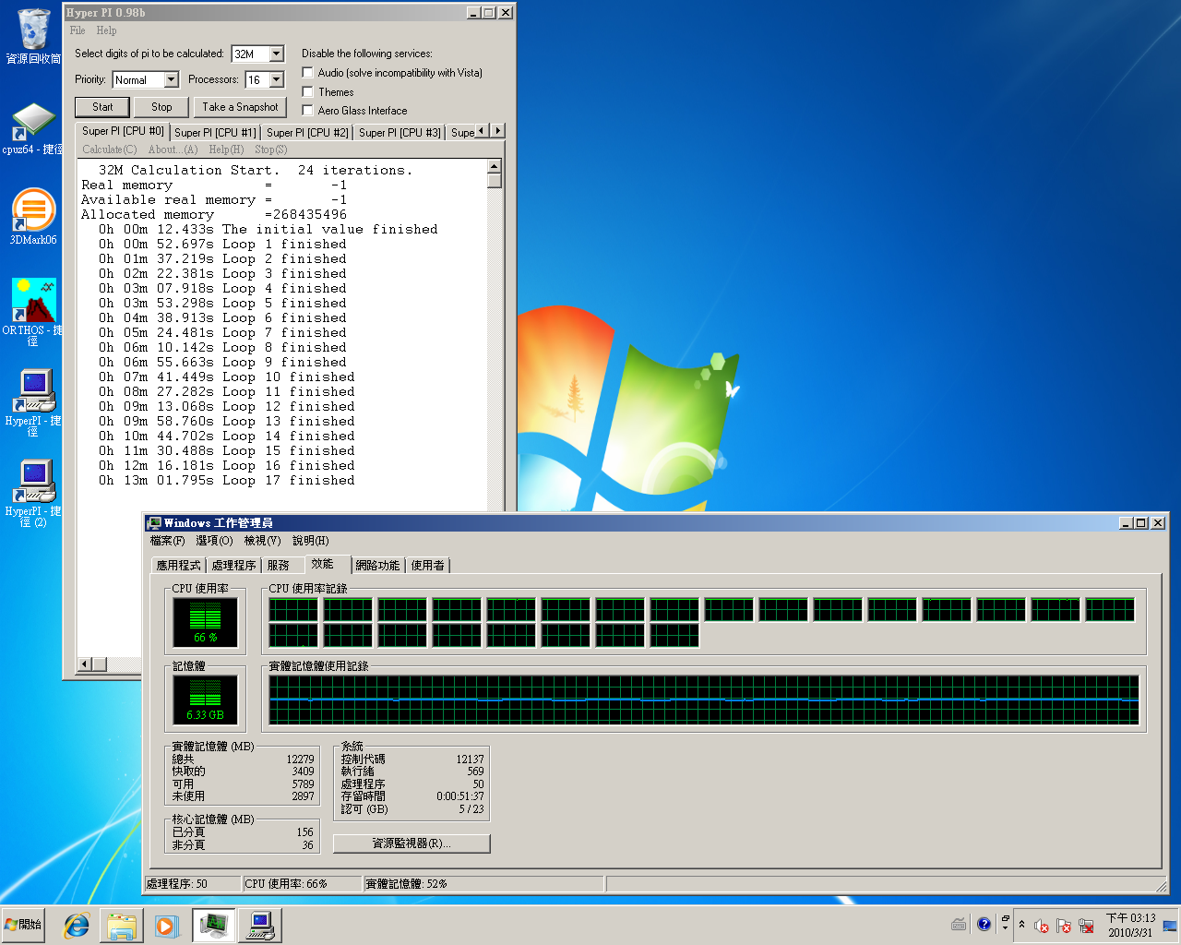
Task: Select Super PI [CPU #0] tab
Action: (x=122, y=131)
